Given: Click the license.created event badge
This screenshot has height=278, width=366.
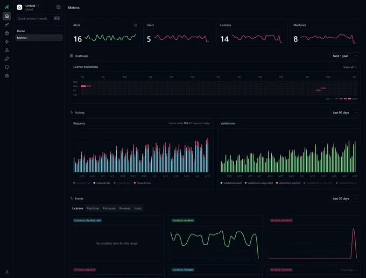Looking at the screenshot, I should (183, 220).
